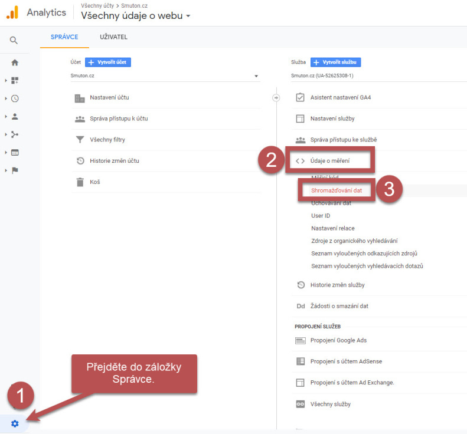Click the Všechny filtry funnel icon

[x=80, y=140]
